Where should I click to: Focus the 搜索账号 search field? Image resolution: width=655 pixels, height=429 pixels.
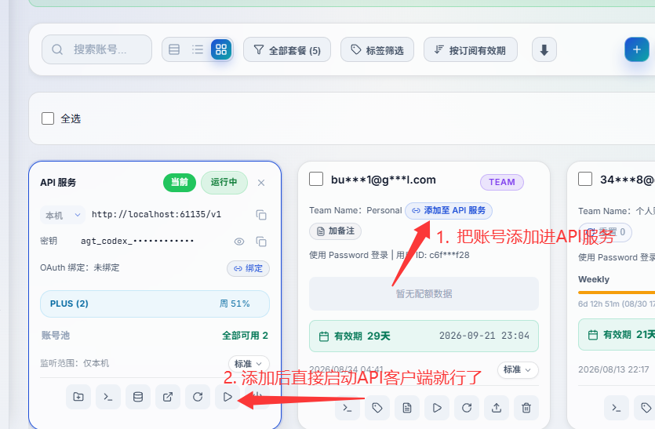click(x=97, y=49)
